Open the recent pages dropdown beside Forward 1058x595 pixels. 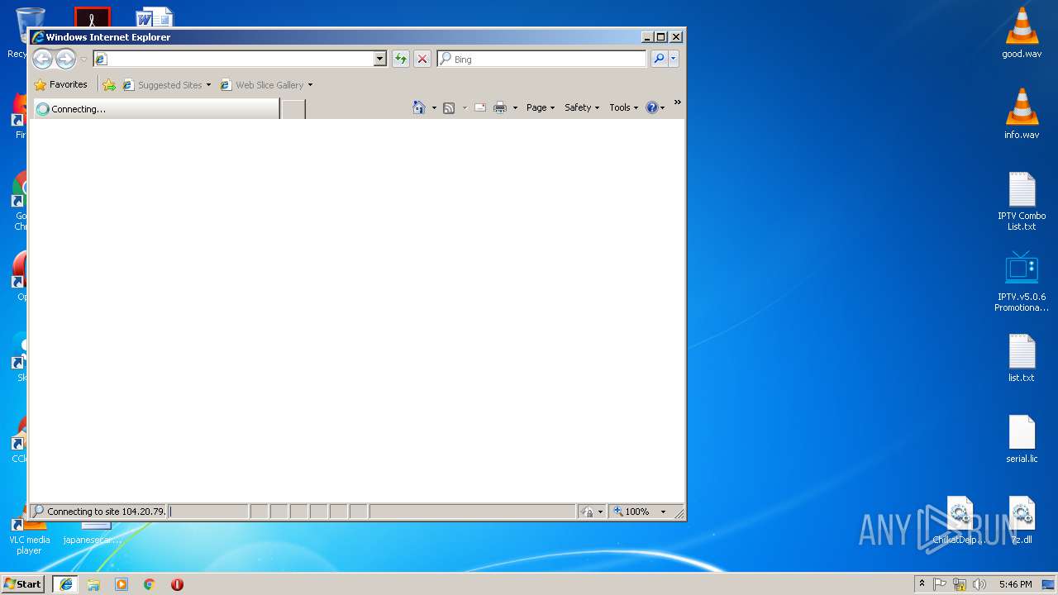83,59
